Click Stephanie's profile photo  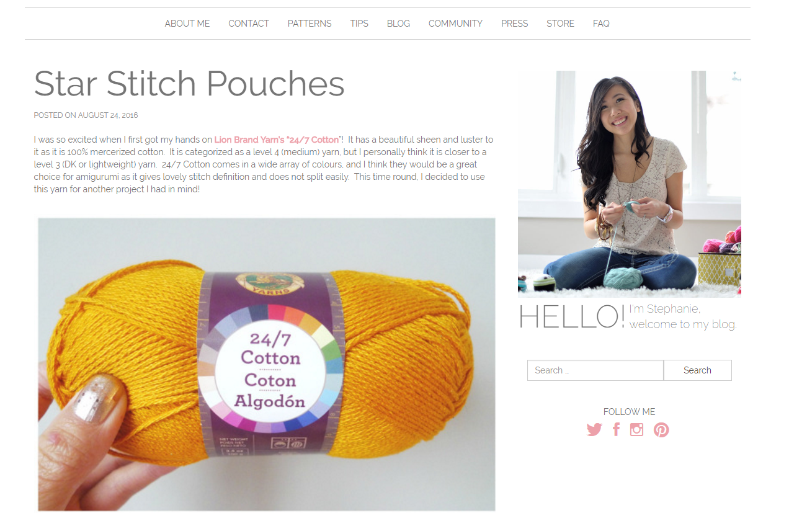[x=630, y=184]
